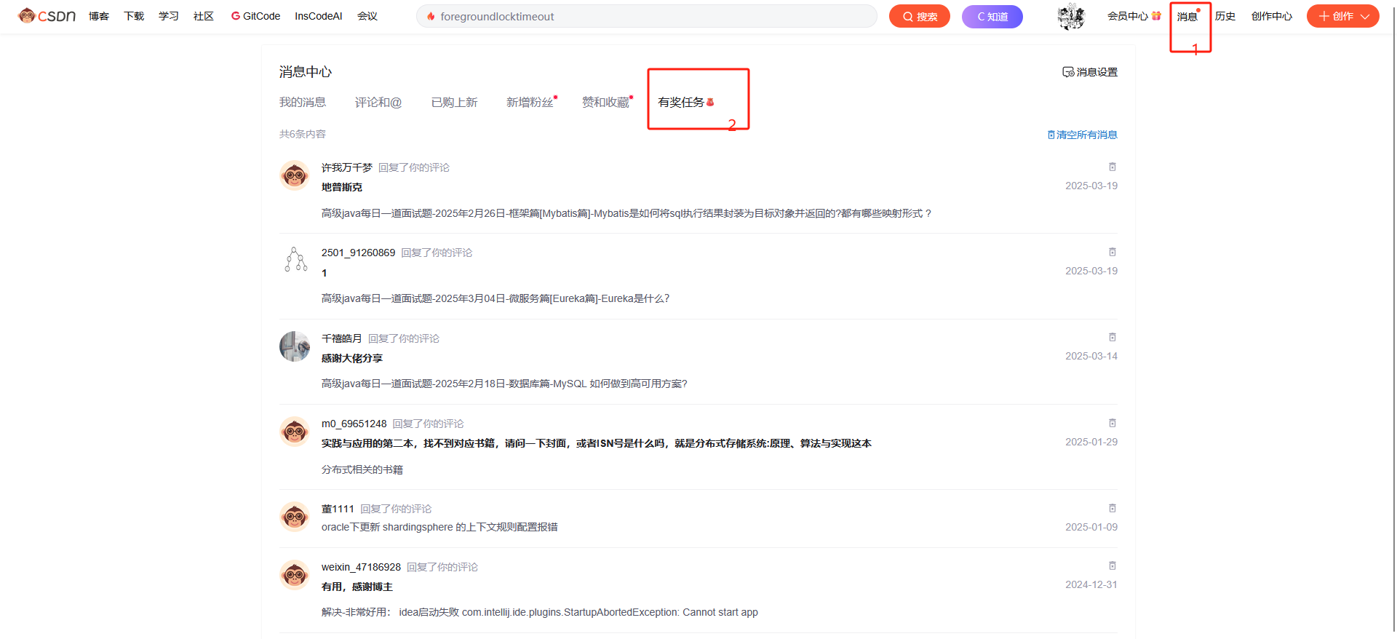Click the C知道 button

992,16
